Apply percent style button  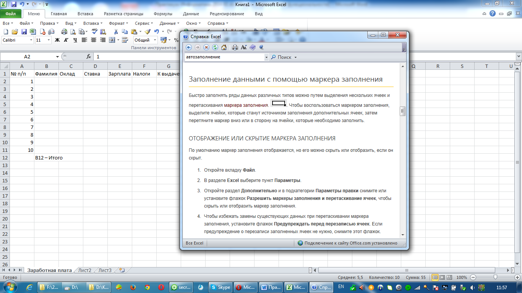coord(176,40)
